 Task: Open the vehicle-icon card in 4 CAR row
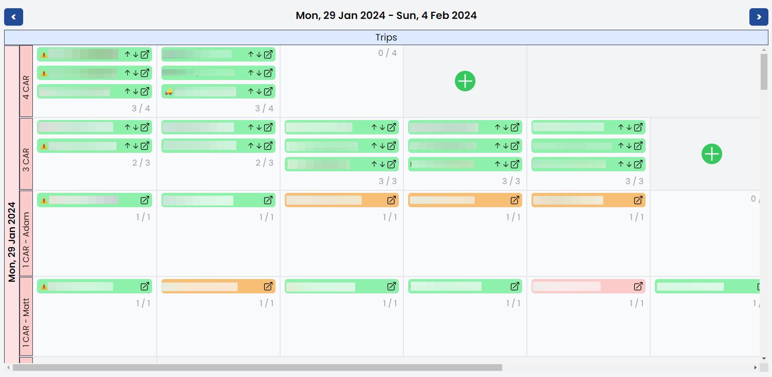coord(268,91)
